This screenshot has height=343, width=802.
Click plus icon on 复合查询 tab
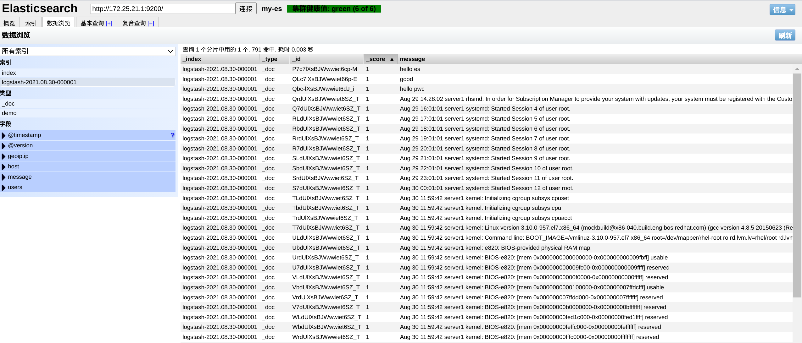click(151, 23)
